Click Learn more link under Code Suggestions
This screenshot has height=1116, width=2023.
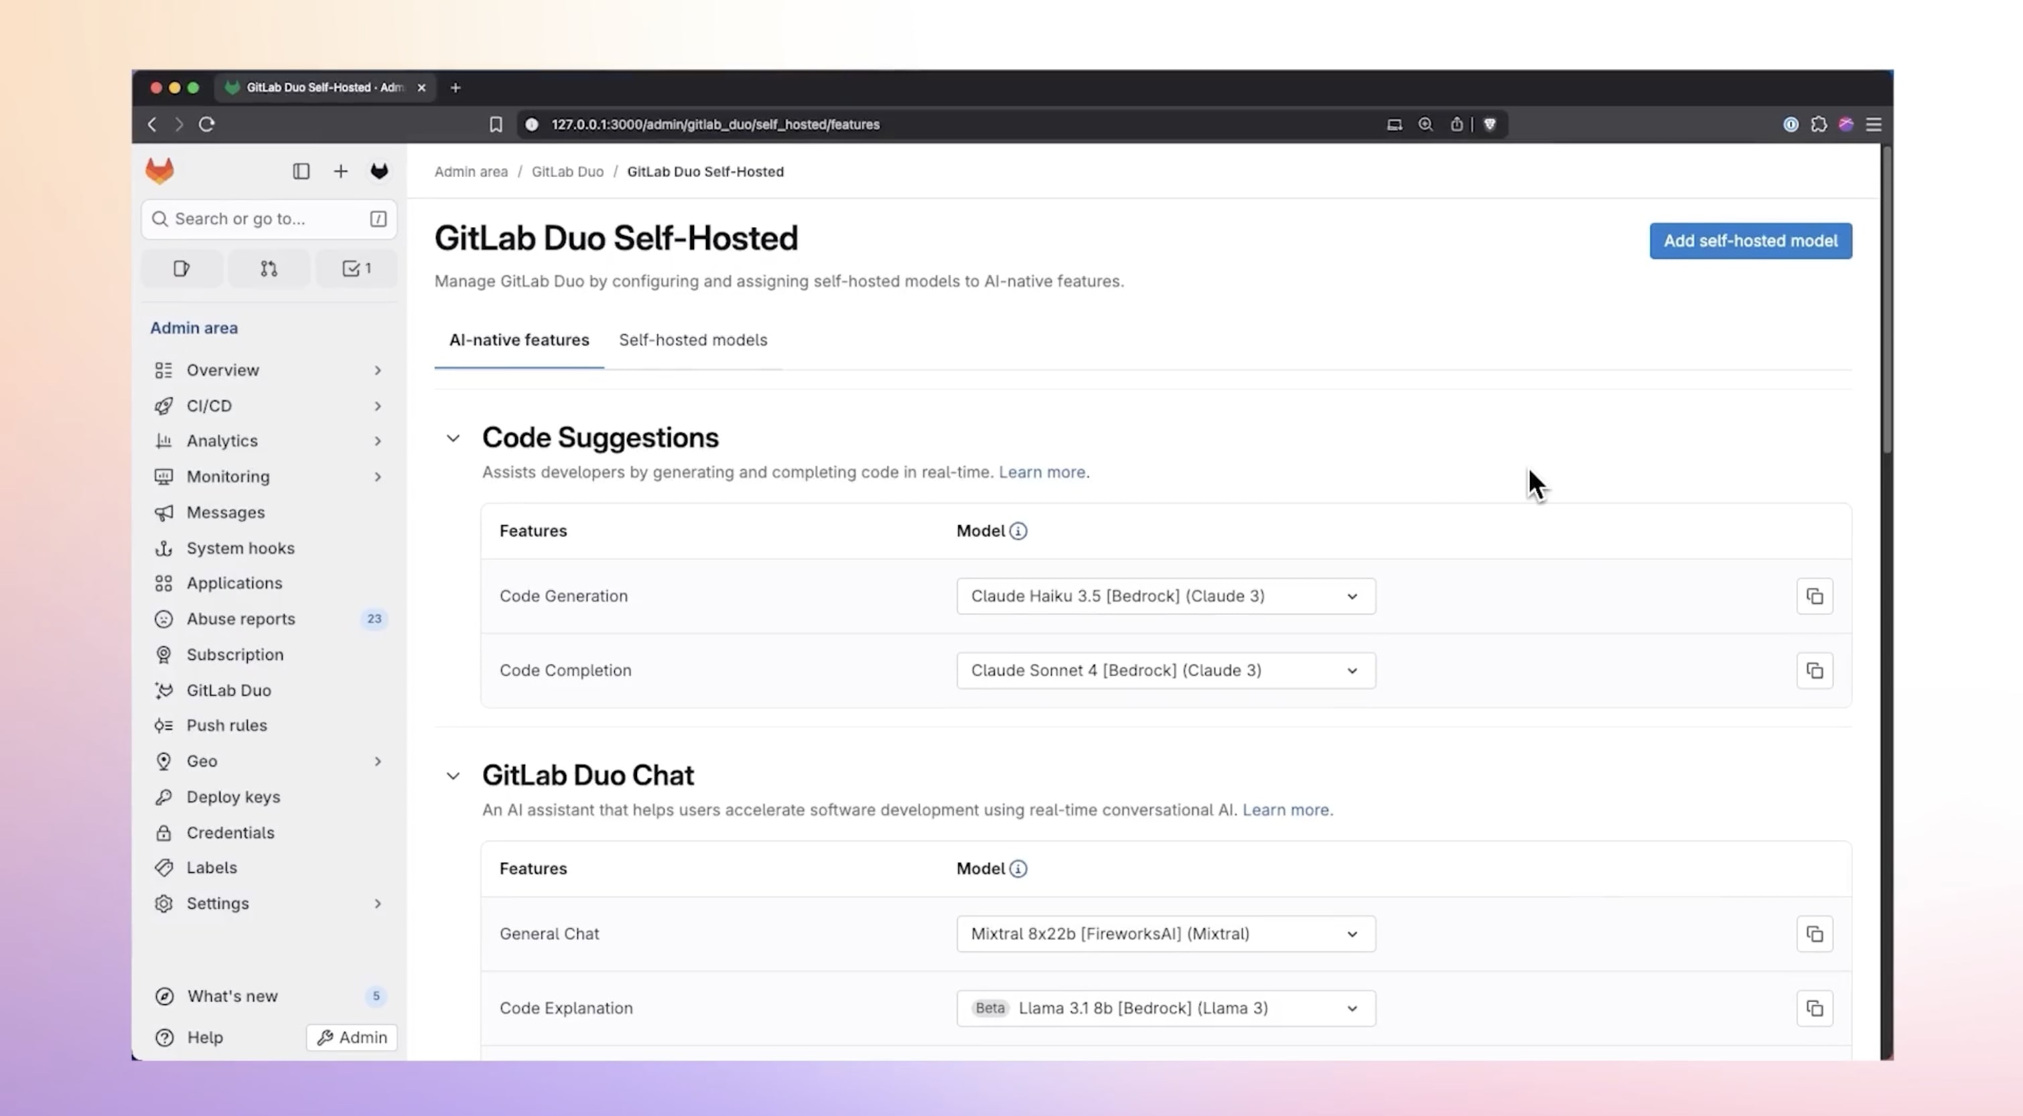tap(1042, 472)
